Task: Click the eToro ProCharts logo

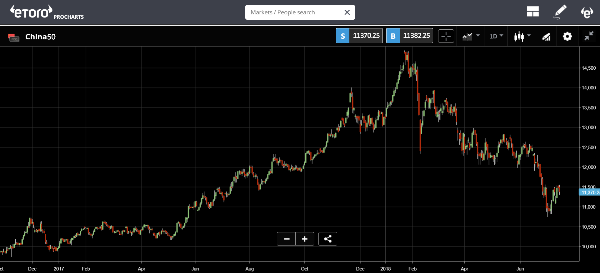Action: coord(47,12)
